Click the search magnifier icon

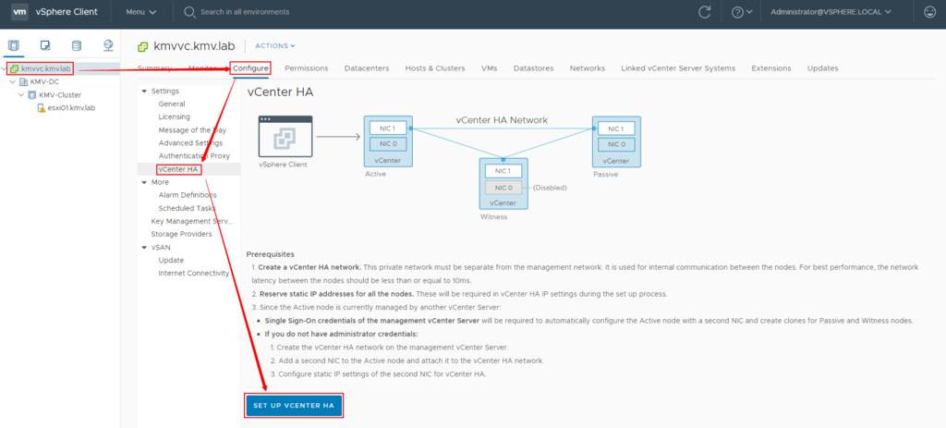(x=189, y=11)
